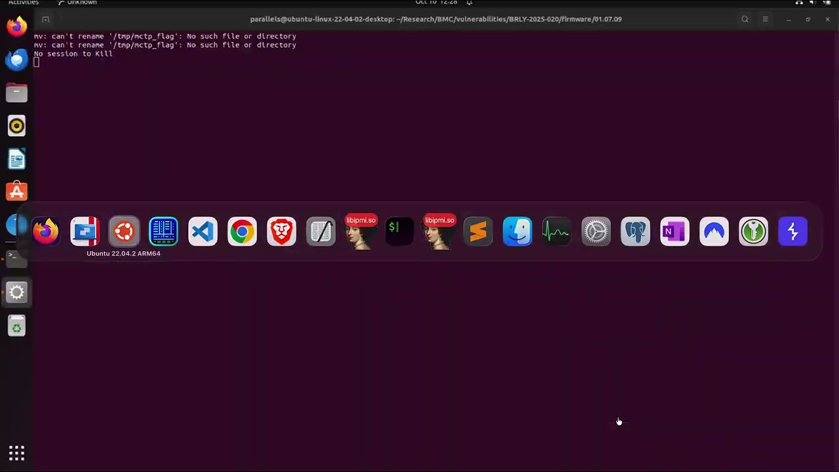Open the Trash in the Ubuntu dock

(x=16, y=326)
